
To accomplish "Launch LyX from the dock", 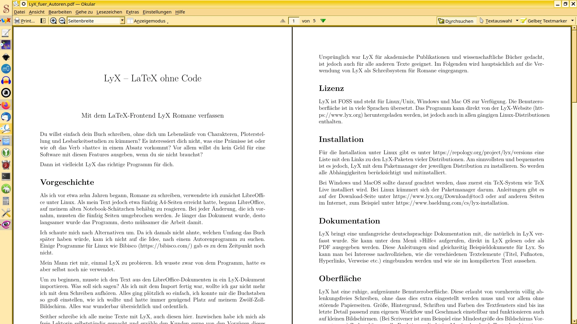I will [x=6, y=21].
